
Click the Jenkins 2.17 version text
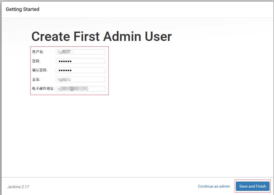18,187
